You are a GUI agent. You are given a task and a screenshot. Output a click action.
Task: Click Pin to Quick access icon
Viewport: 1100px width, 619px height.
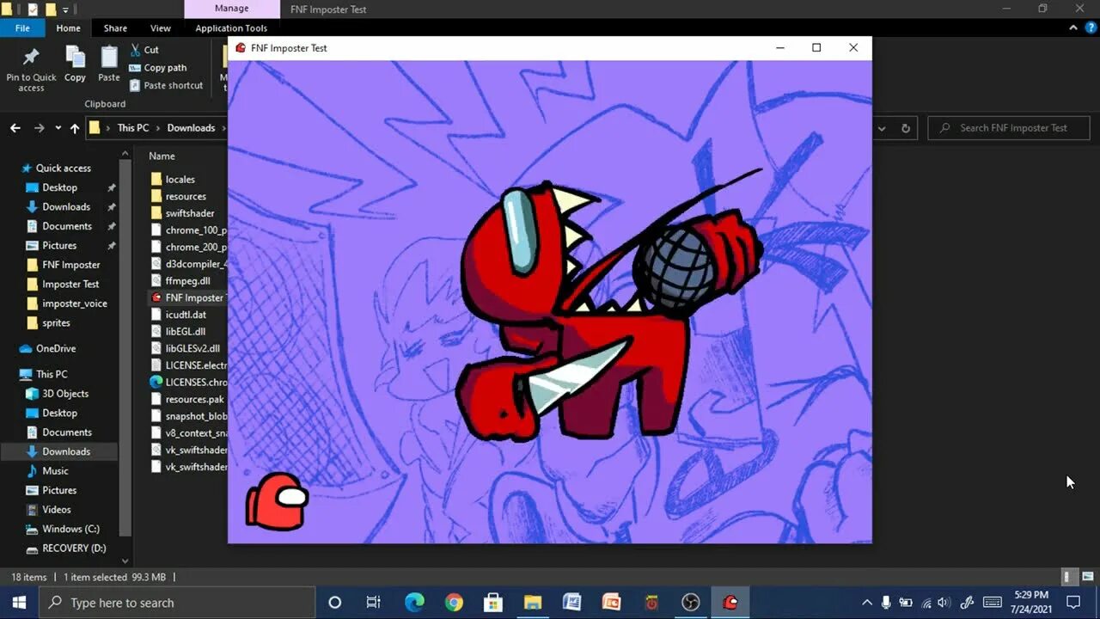[31, 58]
